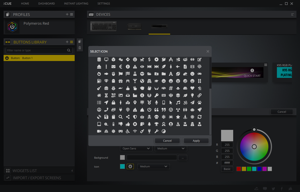
Task: Pick the yin yang icon
Action: point(163,131)
